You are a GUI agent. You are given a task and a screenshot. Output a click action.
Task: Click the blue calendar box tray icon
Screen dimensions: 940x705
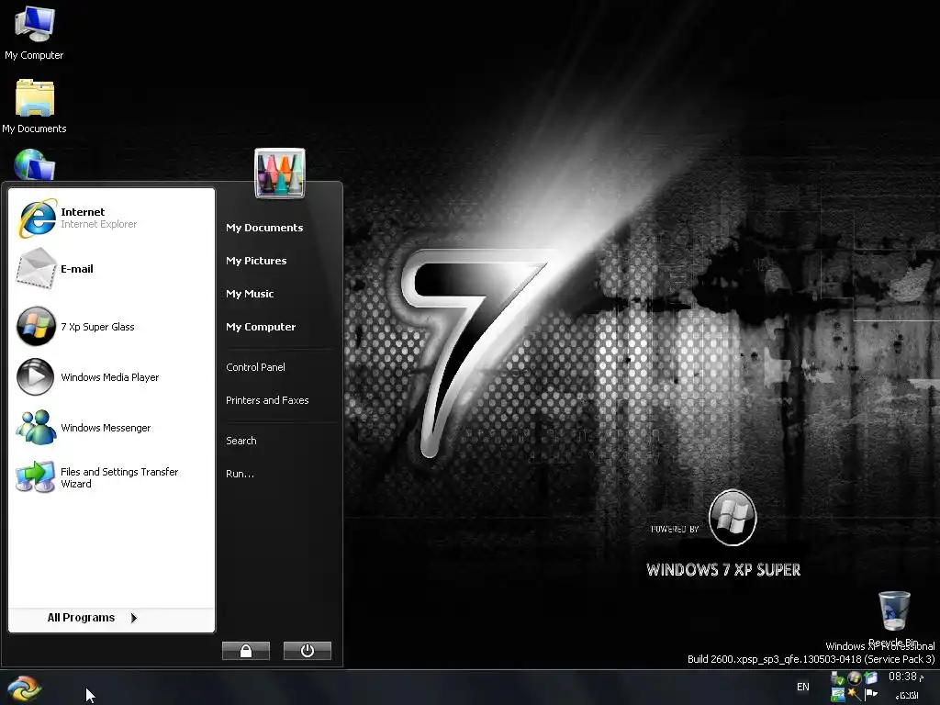(871, 677)
